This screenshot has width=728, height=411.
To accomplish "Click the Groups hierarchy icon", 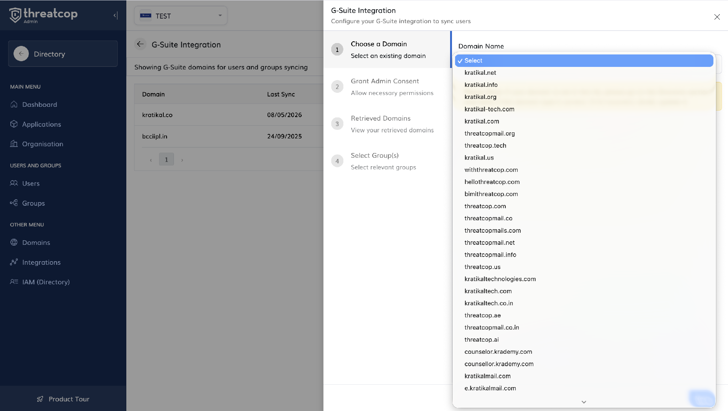I will click(x=14, y=203).
